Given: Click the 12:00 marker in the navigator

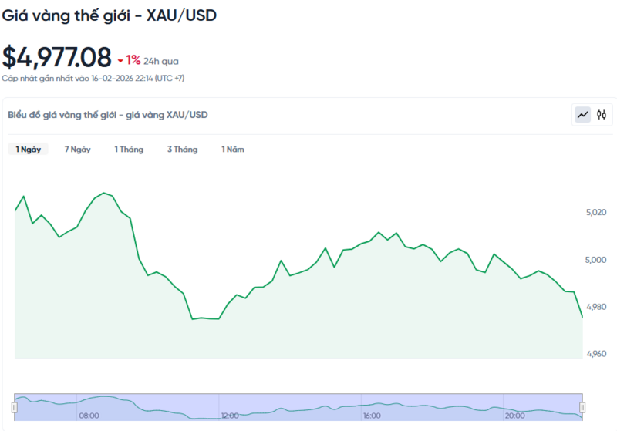Looking at the screenshot, I should 230,416.
